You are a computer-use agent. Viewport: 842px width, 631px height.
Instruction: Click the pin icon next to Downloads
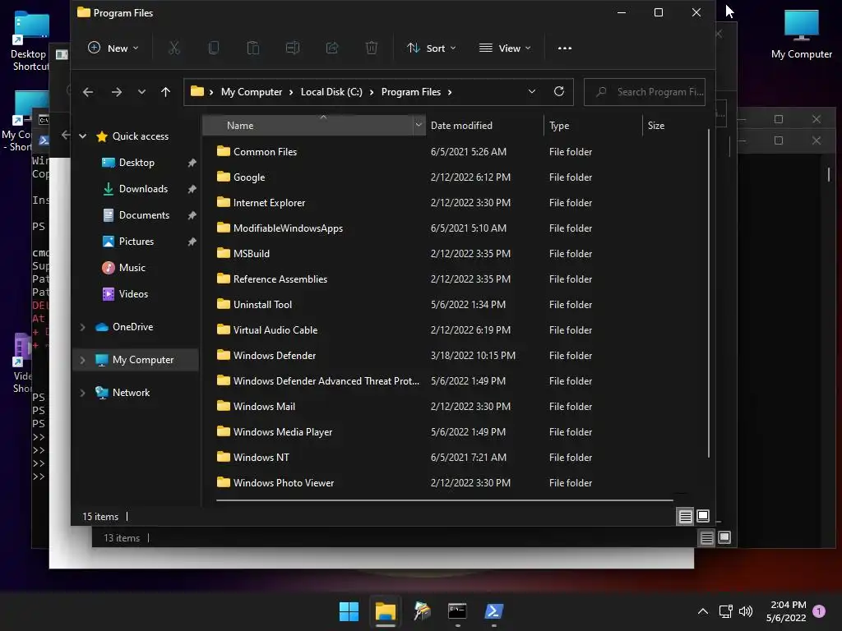click(x=192, y=189)
